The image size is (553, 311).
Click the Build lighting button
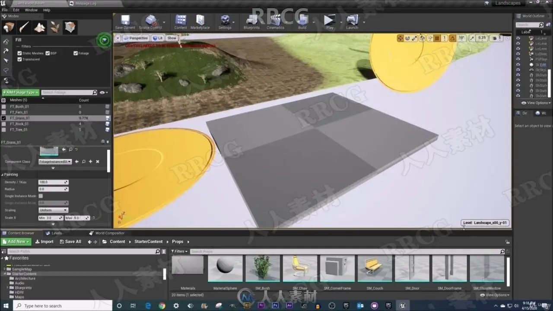302,22
